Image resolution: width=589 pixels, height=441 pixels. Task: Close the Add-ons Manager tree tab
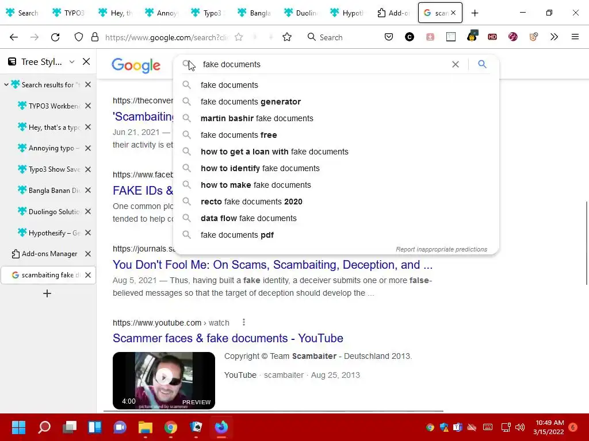[x=88, y=254]
